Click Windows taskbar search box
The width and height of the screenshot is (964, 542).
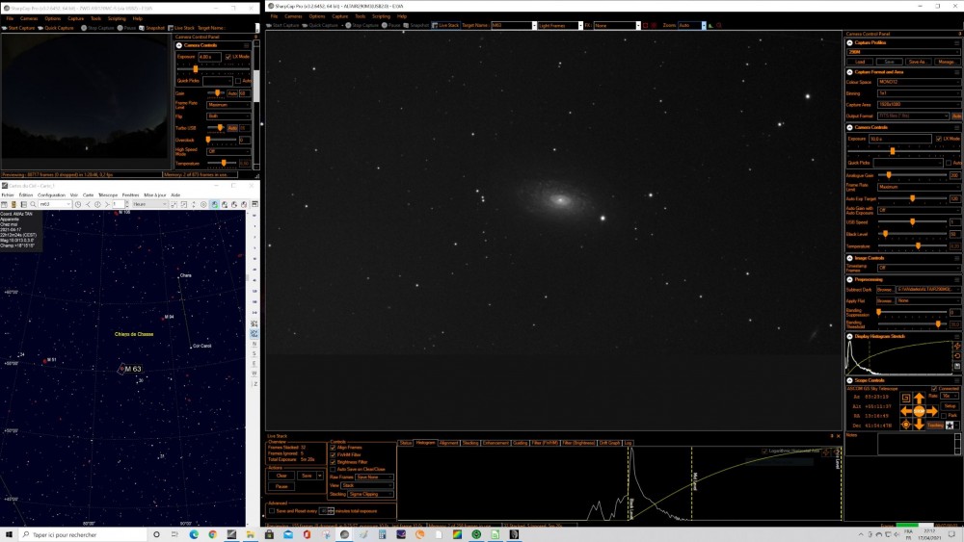pyautogui.click(x=83, y=534)
